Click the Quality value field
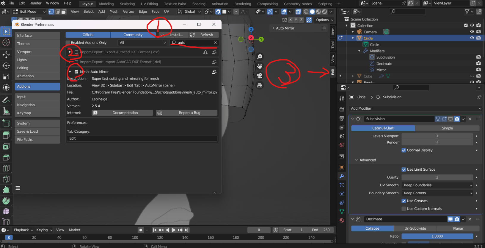This screenshot has height=248, width=485. click(437, 177)
